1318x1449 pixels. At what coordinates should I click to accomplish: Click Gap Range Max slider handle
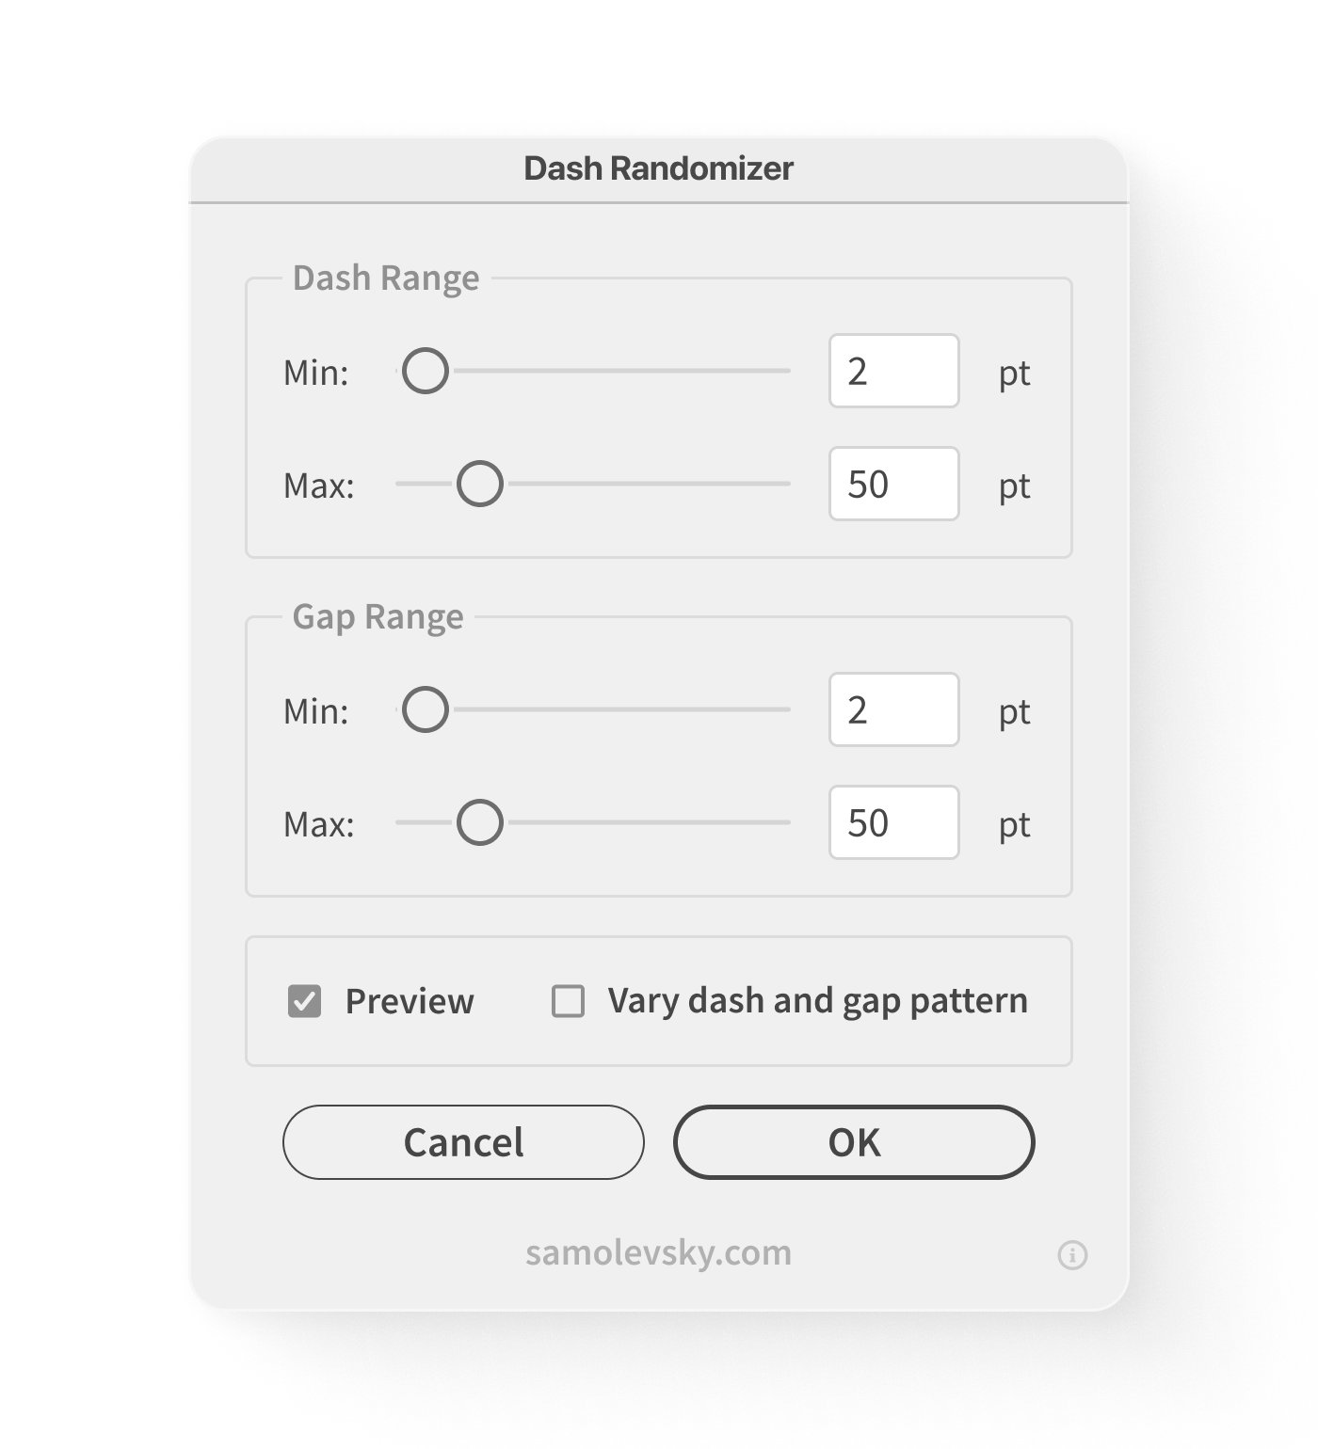[480, 822]
